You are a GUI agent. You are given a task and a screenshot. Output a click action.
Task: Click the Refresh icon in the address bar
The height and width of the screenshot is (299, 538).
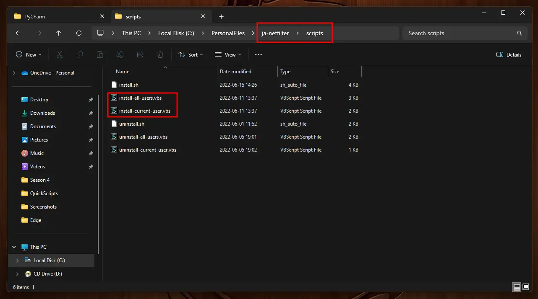(79, 33)
